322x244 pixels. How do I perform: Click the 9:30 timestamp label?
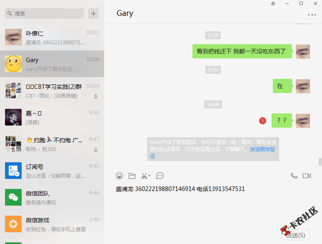pos(213,70)
